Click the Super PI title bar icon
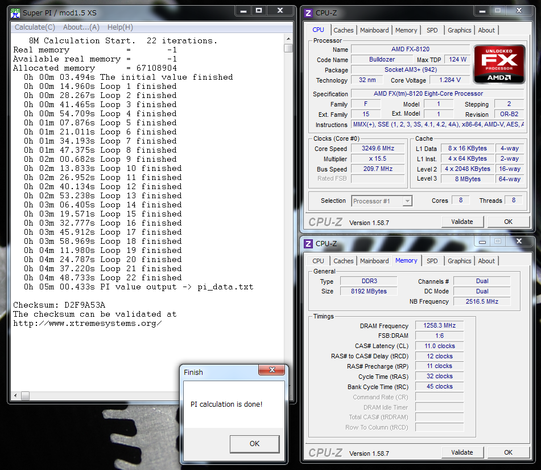 pyautogui.click(x=15, y=13)
